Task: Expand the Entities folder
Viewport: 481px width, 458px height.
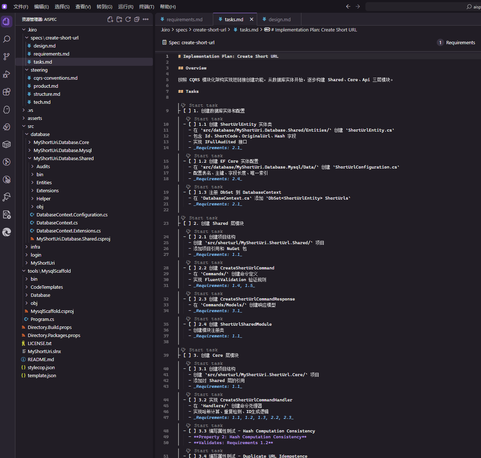Action: click(x=44, y=182)
